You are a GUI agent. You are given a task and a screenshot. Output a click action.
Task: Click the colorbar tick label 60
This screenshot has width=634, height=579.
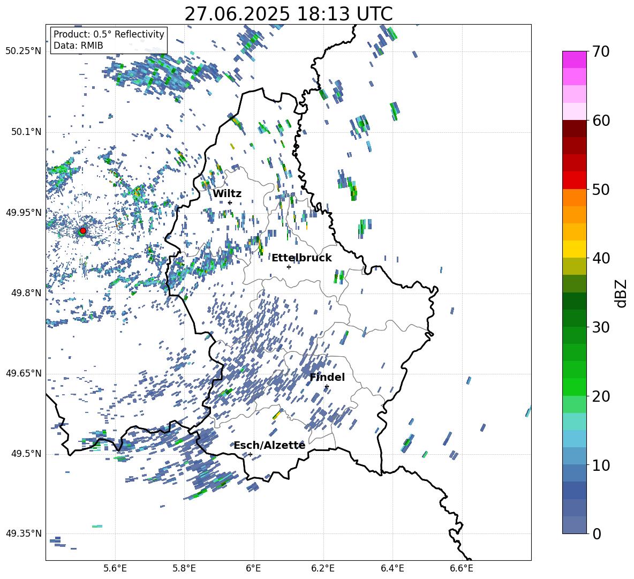(x=601, y=121)
